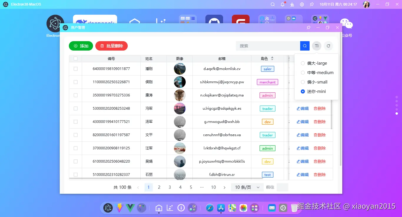Select the 偏大-large size radio button
This screenshot has width=402, height=217.
[x=303, y=63]
